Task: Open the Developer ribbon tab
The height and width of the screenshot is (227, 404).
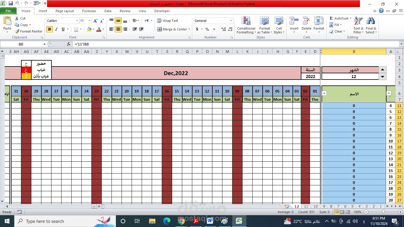Action: click(162, 11)
